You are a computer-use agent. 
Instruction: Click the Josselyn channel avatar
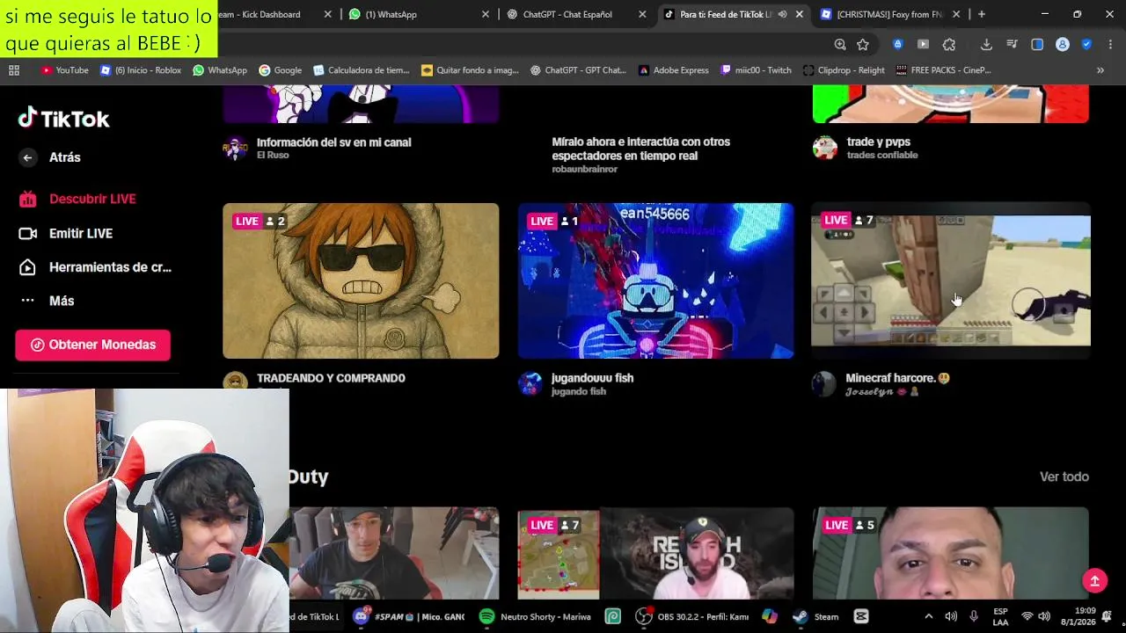(824, 383)
